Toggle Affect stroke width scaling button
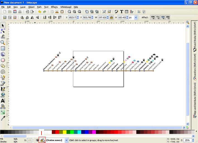198x143 pixels. [x=153, y=17]
